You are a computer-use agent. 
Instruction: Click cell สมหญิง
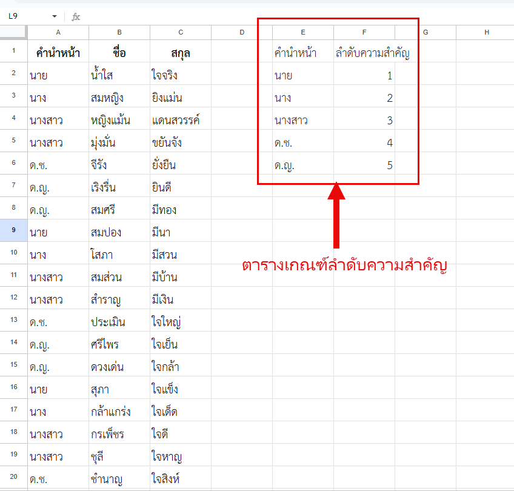pos(119,96)
